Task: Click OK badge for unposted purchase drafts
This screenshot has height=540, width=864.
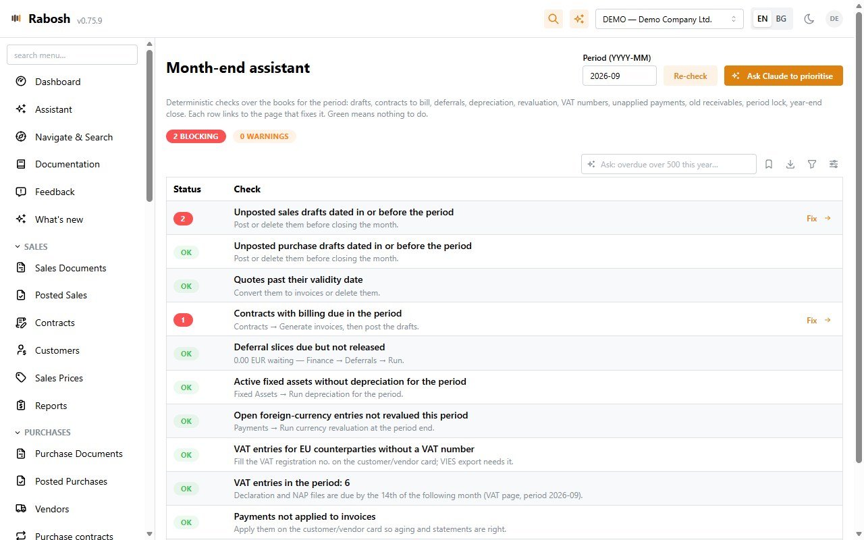Action: click(x=186, y=252)
